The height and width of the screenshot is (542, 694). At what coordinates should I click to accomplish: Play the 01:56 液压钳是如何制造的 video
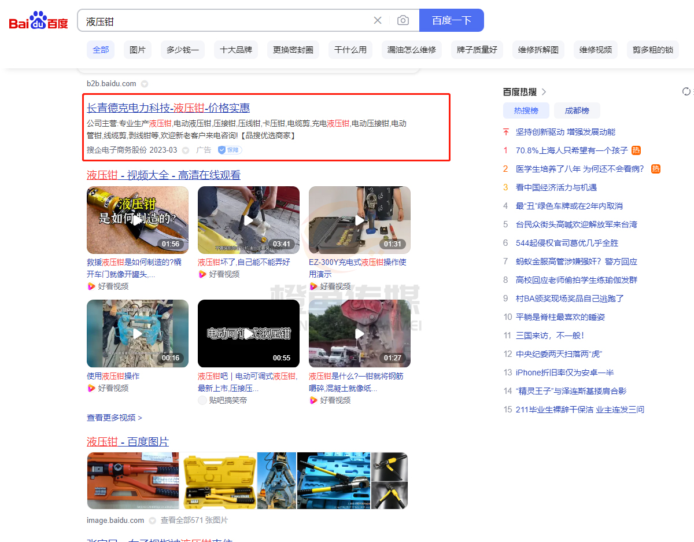tap(138, 220)
